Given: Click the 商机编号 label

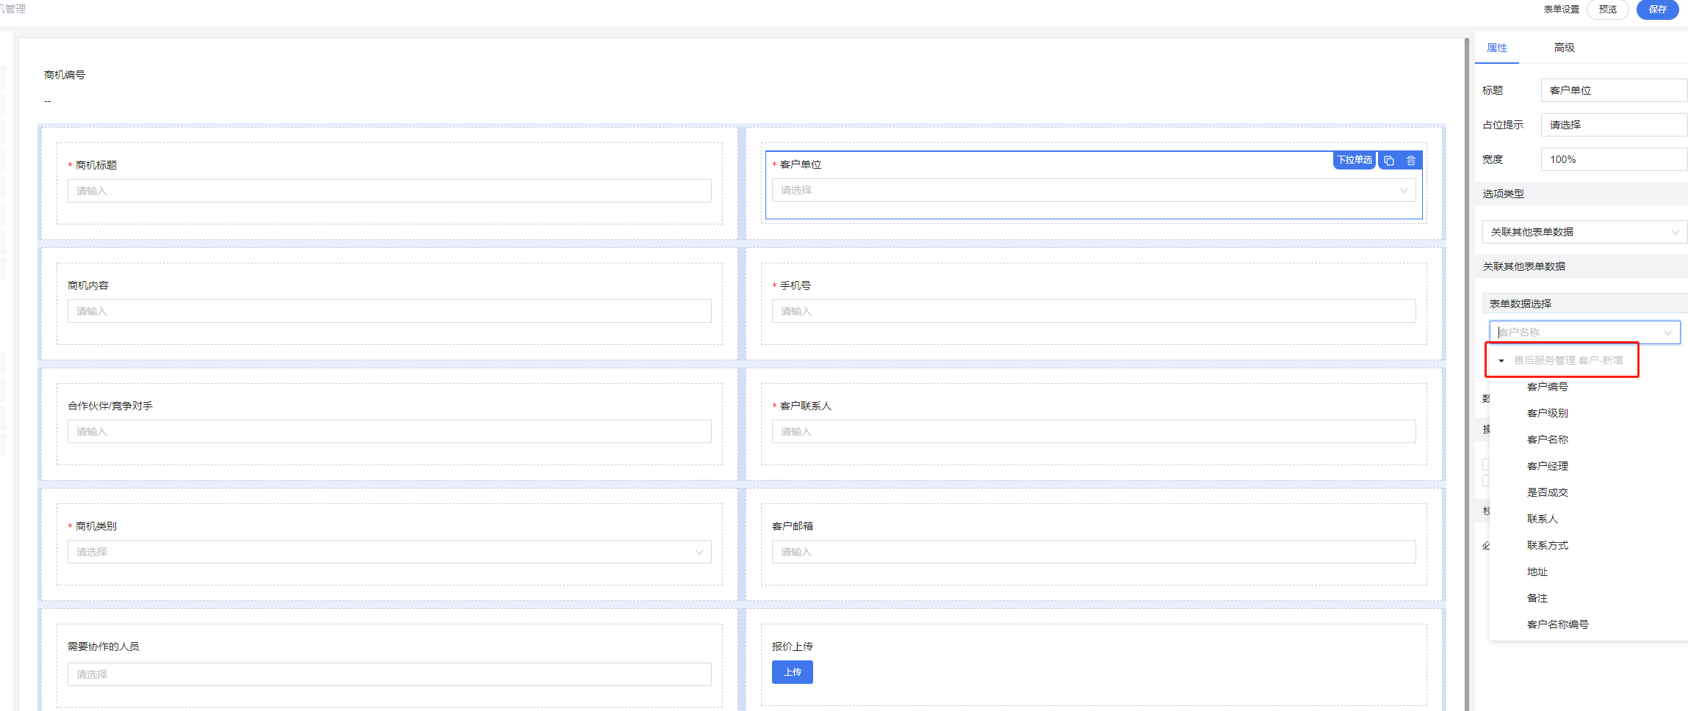Looking at the screenshot, I should pos(65,75).
